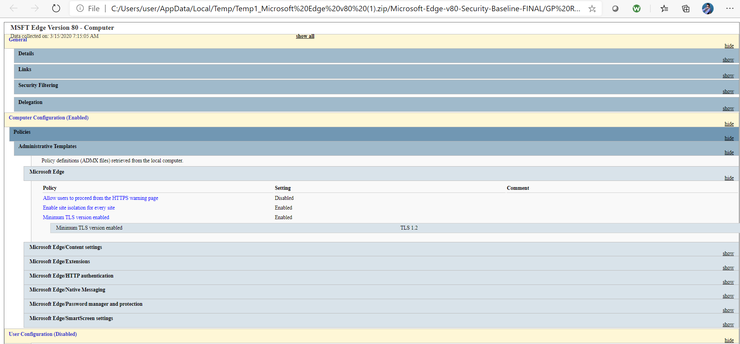Image resolution: width=740 pixels, height=344 pixels.
Task: Click show all link
Action: click(305, 36)
